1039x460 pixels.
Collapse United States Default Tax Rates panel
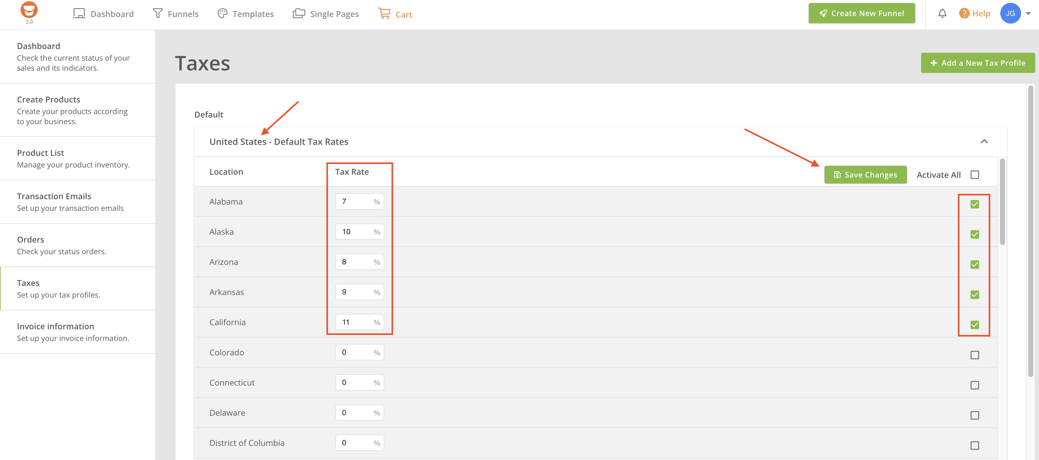(984, 141)
